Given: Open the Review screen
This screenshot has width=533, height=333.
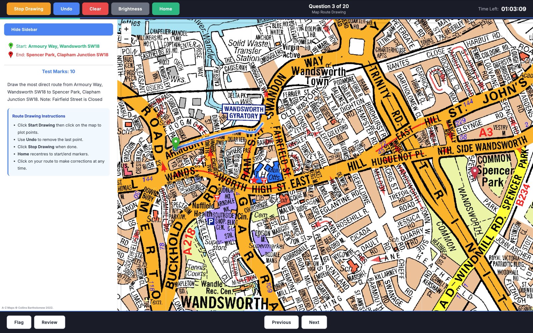Looking at the screenshot, I should pos(49,322).
